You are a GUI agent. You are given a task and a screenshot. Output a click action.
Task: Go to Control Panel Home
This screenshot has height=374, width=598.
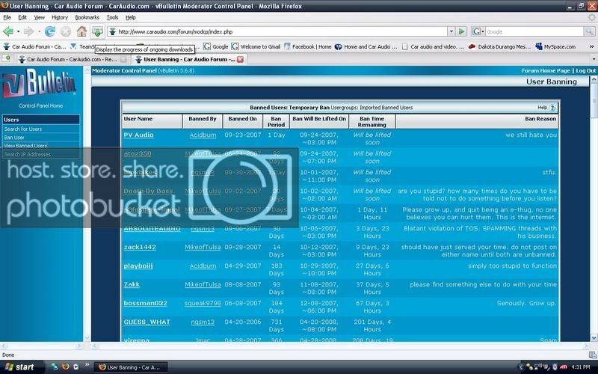pyautogui.click(x=41, y=105)
